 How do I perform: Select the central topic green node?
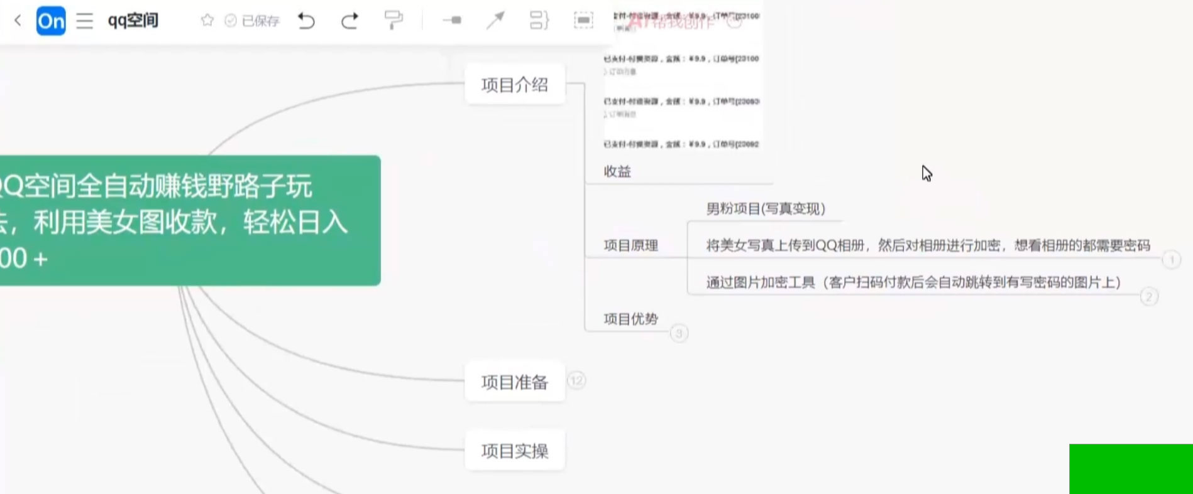point(190,220)
